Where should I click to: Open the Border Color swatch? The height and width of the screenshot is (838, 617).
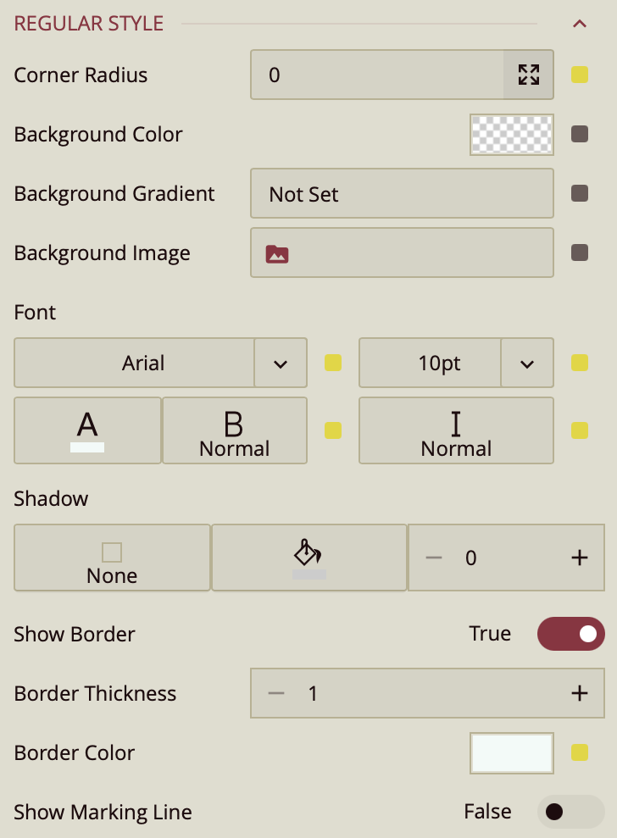pyautogui.click(x=512, y=753)
